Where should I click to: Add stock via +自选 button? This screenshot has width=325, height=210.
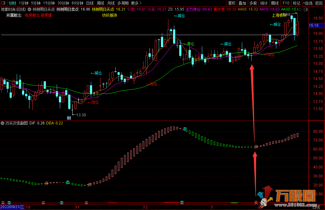(x=308, y=3)
